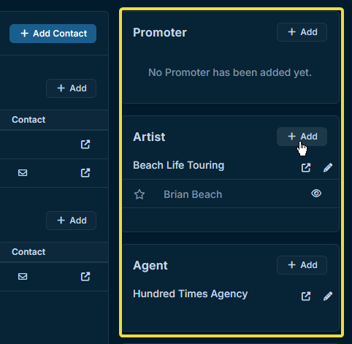The image size is (352, 344).
Task: Select the Brian Beach contact name
Action: pyautogui.click(x=193, y=194)
